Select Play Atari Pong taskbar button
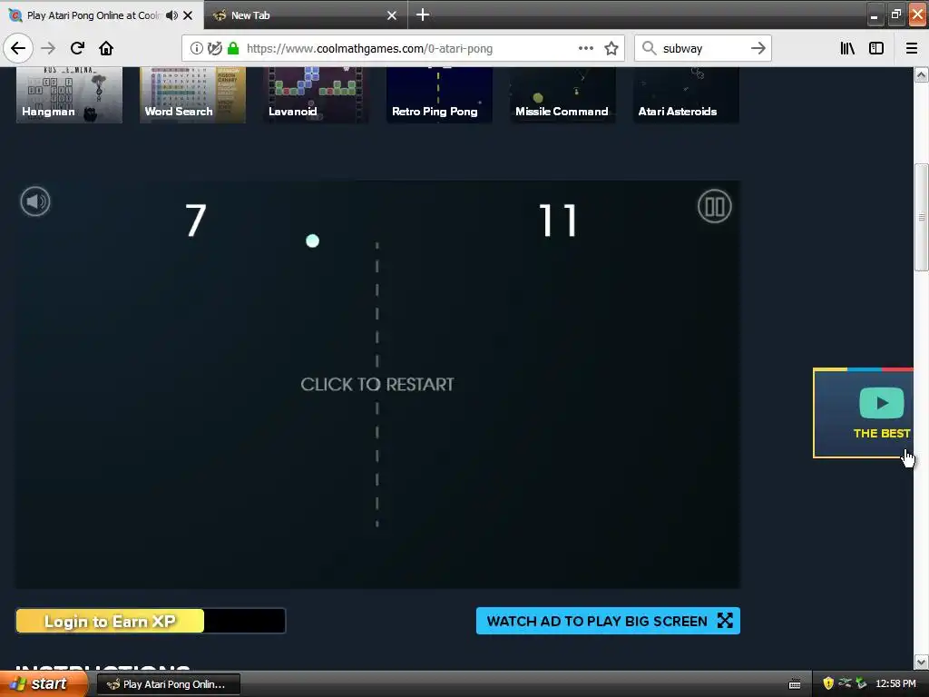929x697 pixels. [168, 684]
